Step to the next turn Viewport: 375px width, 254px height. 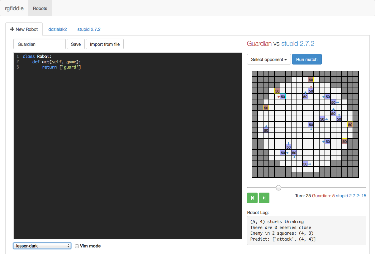pyautogui.click(x=264, y=198)
